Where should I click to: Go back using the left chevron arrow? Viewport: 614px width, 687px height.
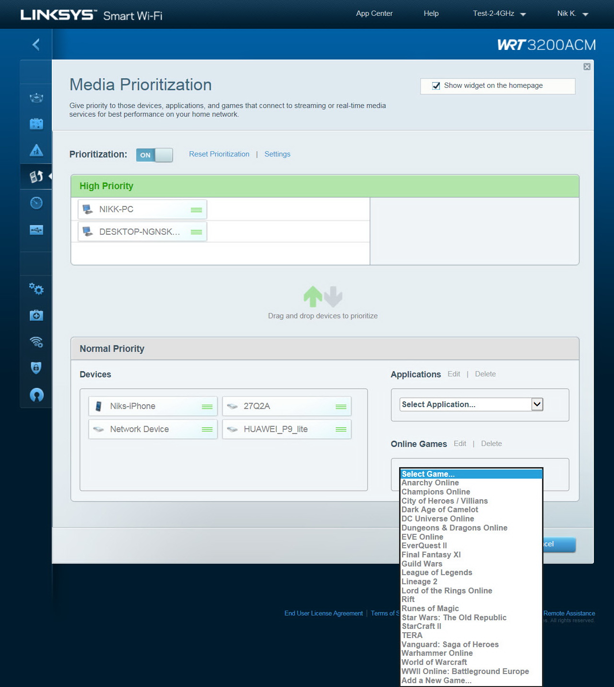pos(36,45)
